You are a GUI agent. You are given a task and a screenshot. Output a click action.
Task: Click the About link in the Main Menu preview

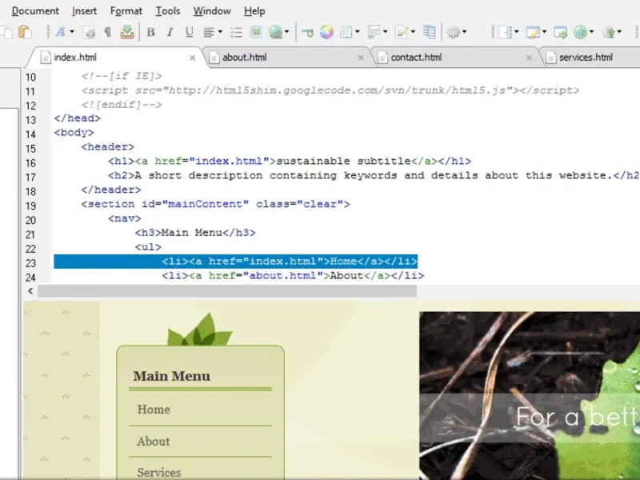pyautogui.click(x=153, y=442)
